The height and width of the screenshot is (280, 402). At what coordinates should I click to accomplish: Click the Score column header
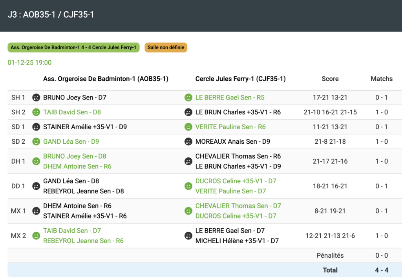coord(330,79)
